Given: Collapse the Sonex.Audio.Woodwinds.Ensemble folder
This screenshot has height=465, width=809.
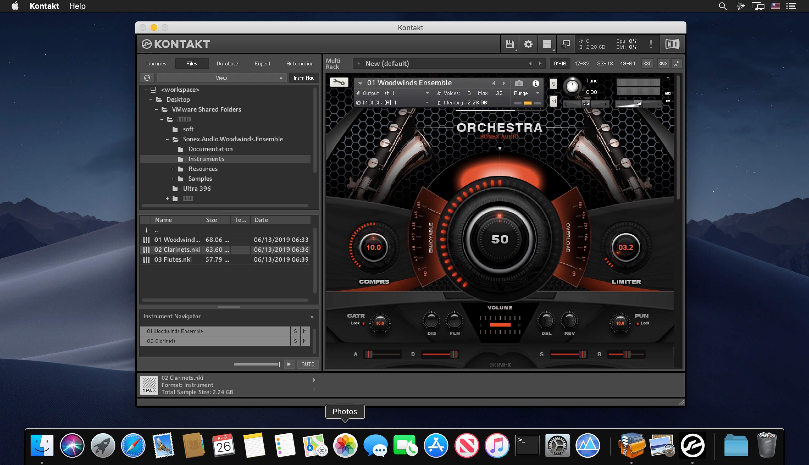Looking at the screenshot, I should click(167, 139).
